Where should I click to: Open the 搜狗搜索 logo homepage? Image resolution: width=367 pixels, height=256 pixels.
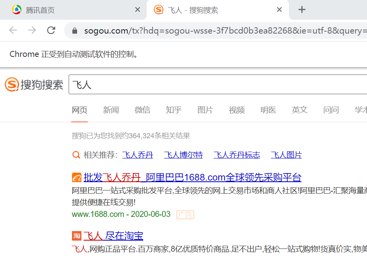(34, 85)
